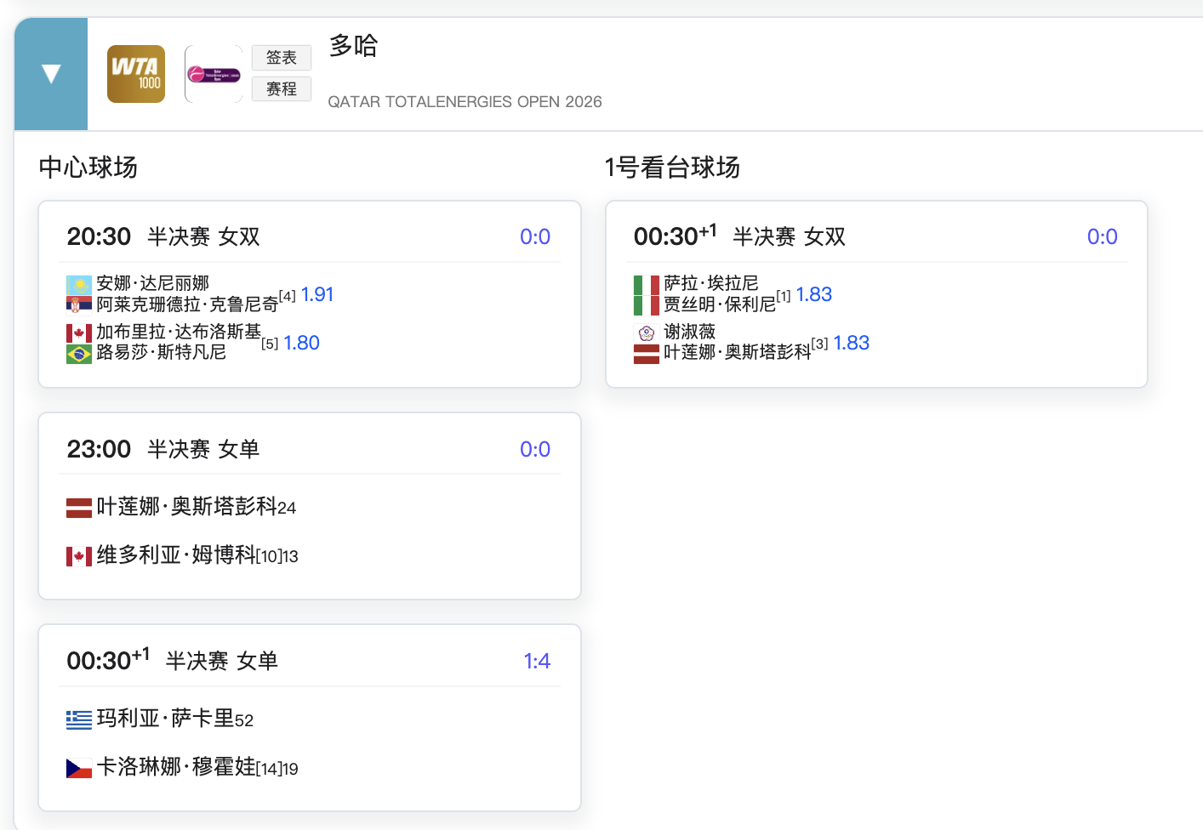1203x830 pixels.
Task: Click the 1:4 score of Sakkari match
Action: point(538,660)
